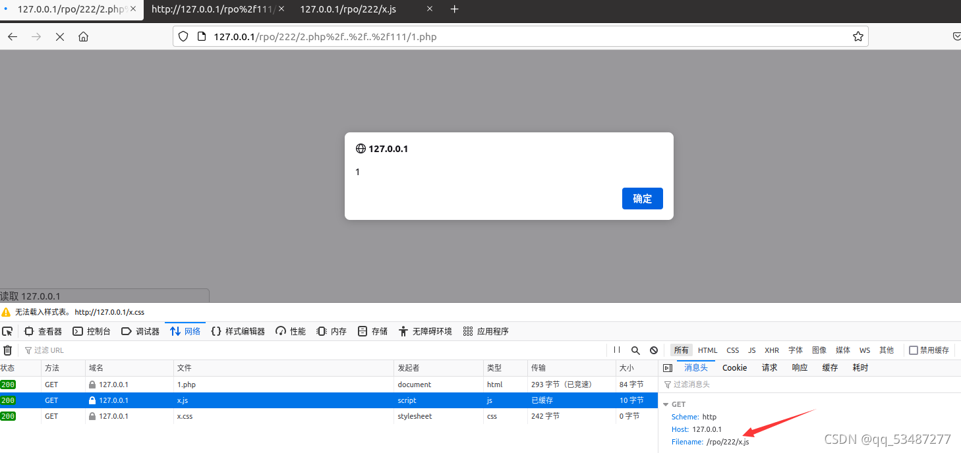Filter requests by 字体

point(796,350)
